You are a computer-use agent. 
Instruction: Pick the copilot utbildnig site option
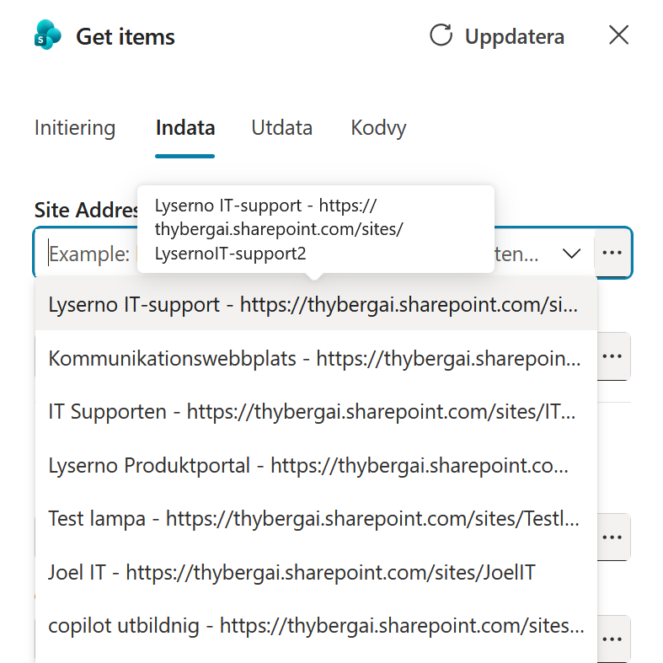pos(316,626)
